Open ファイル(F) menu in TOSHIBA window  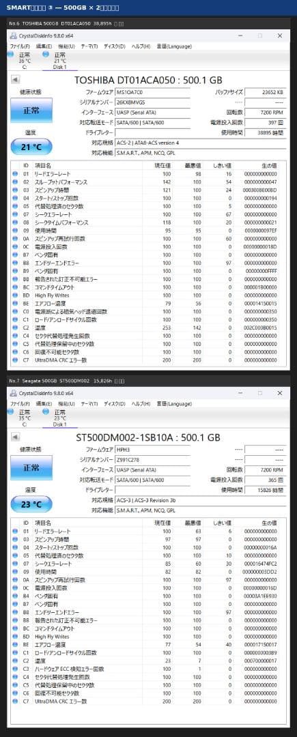(x=20, y=46)
